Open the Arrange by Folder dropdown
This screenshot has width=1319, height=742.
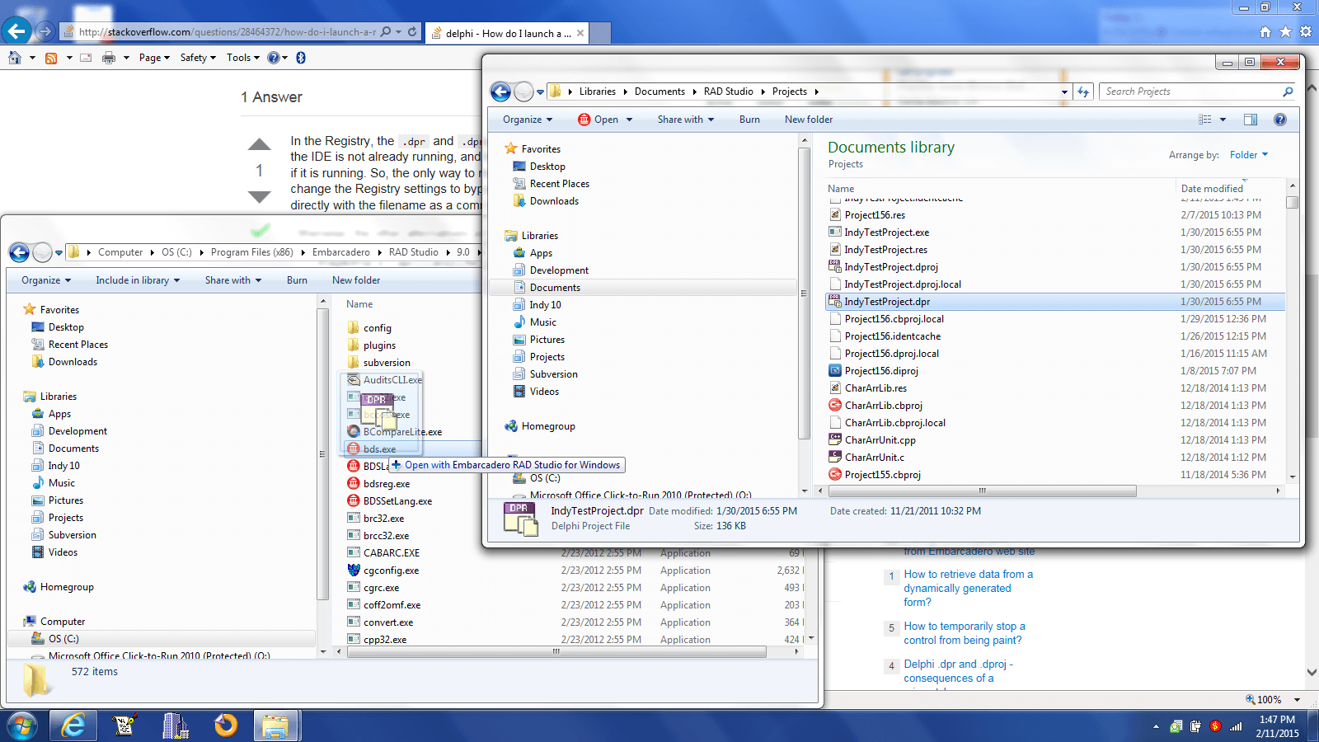click(x=1249, y=155)
